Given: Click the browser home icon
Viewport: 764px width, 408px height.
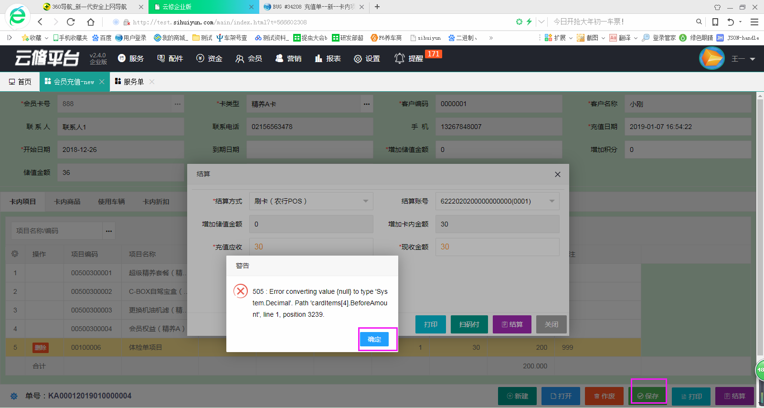Looking at the screenshot, I should pyautogui.click(x=91, y=22).
